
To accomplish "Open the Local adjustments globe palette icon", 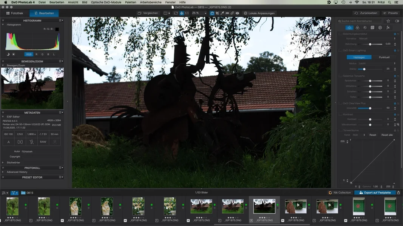I will 380,27.
